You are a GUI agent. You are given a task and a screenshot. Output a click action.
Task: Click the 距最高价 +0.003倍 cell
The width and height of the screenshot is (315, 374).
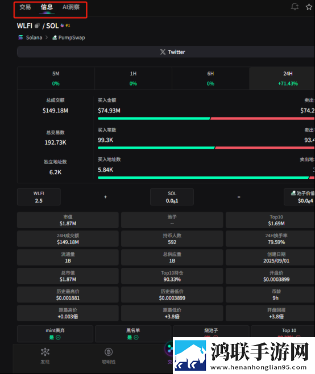click(x=68, y=313)
